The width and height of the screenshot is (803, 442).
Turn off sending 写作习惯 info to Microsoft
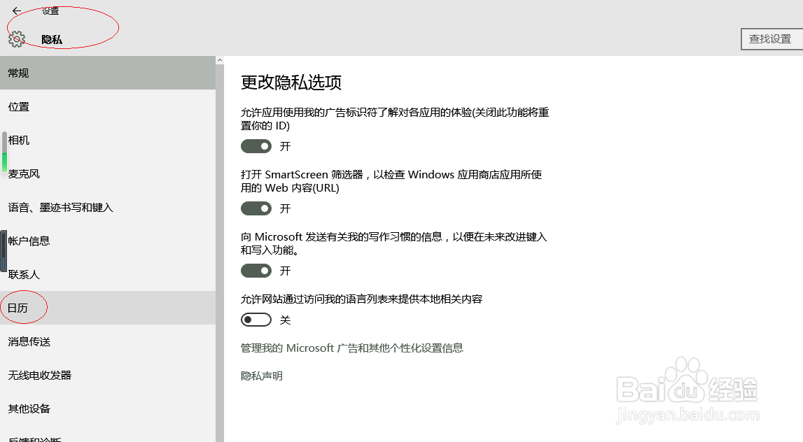pyautogui.click(x=256, y=271)
